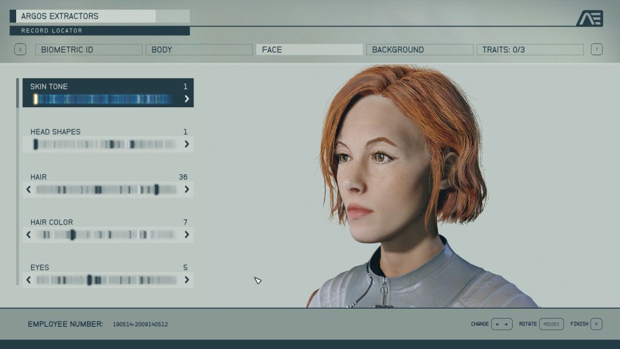Go to previous Hair Color option
Viewport: 620px width, 349px height.
[x=29, y=235]
